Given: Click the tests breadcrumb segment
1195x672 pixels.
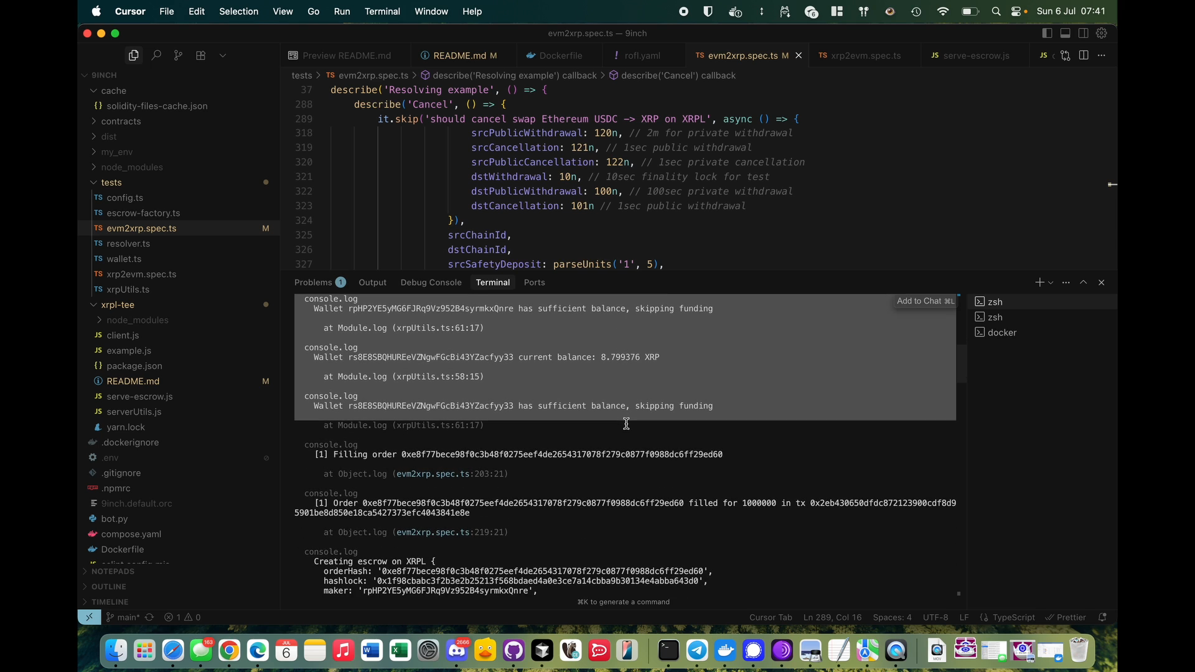Looking at the screenshot, I should coord(302,75).
